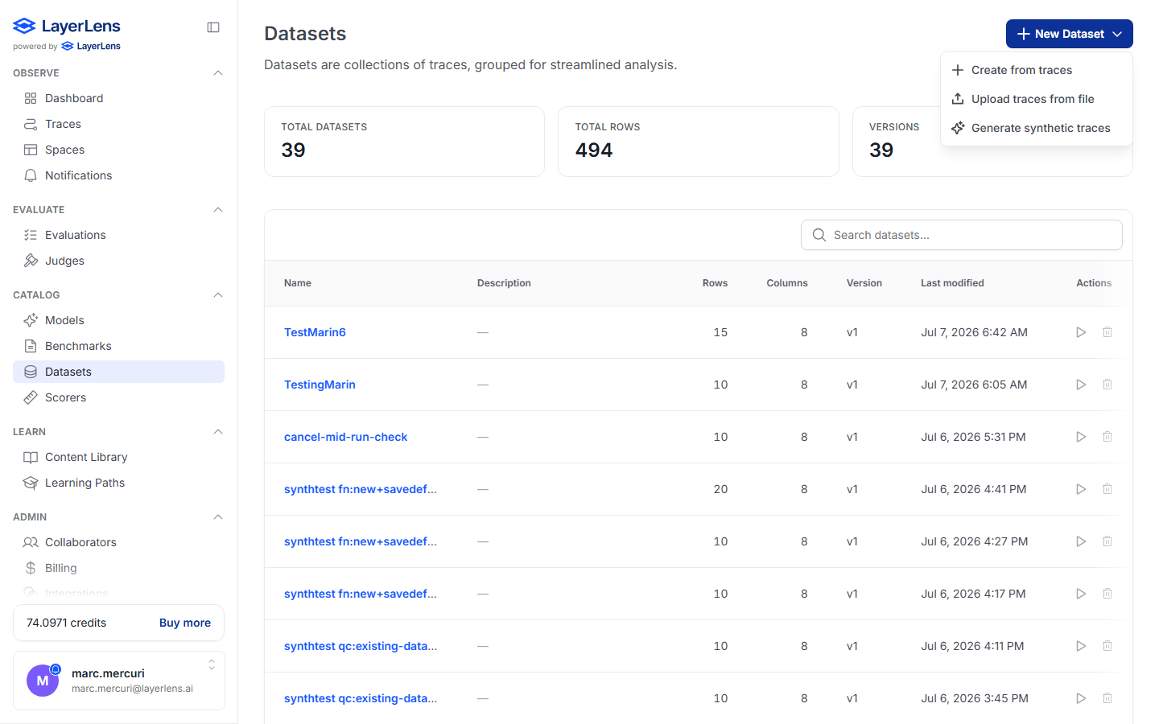Image resolution: width=1159 pixels, height=724 pixels.
Task: Collapse the CATALOG sidebar section
Action: pos(217,295)
